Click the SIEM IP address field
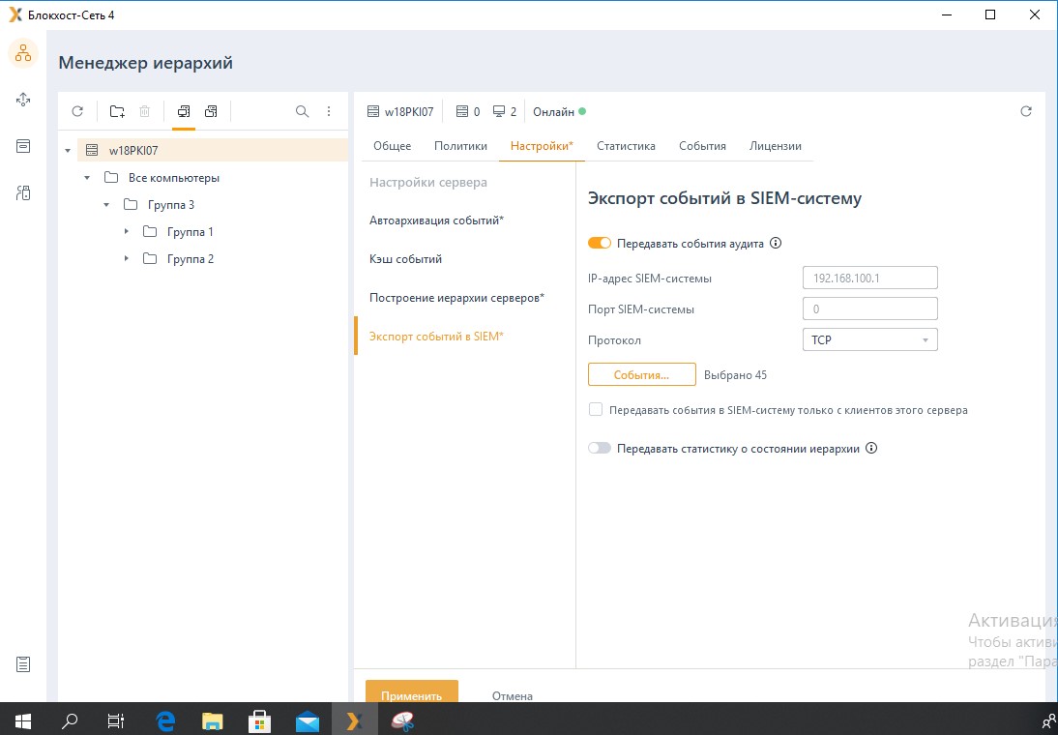The image size is (1058, 735). (869, 278)
